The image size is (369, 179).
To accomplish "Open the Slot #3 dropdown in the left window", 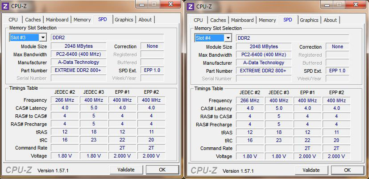I will [42, 37].
